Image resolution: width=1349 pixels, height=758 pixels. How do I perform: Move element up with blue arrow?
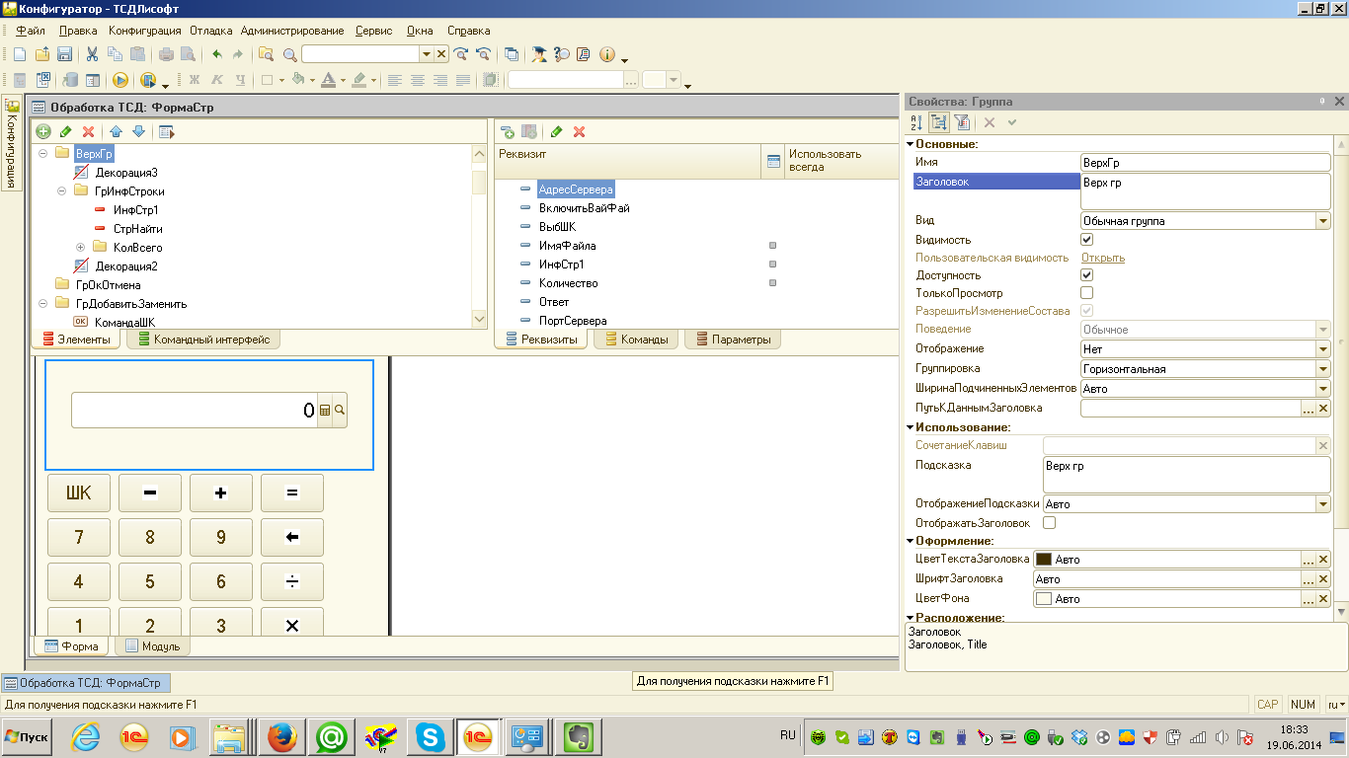(116, 131)
